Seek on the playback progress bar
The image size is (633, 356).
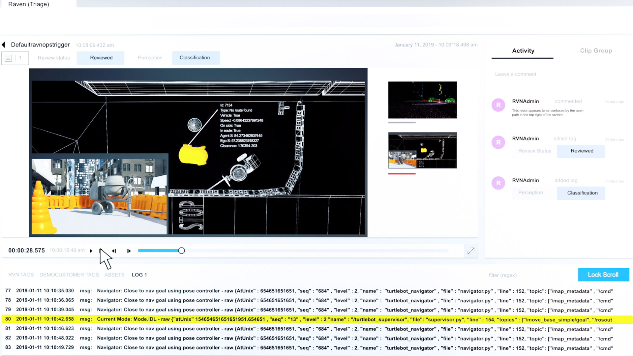(x=293, y=251)
